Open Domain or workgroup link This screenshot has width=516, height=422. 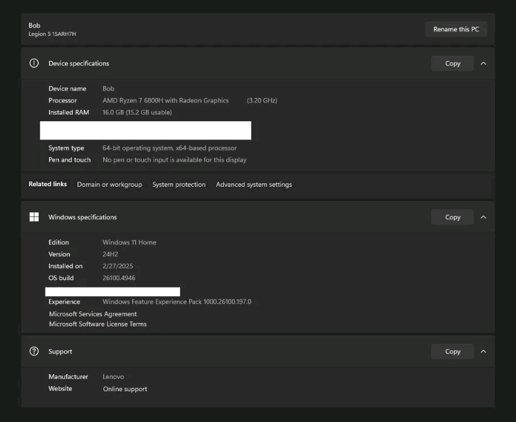pos(109,185)
